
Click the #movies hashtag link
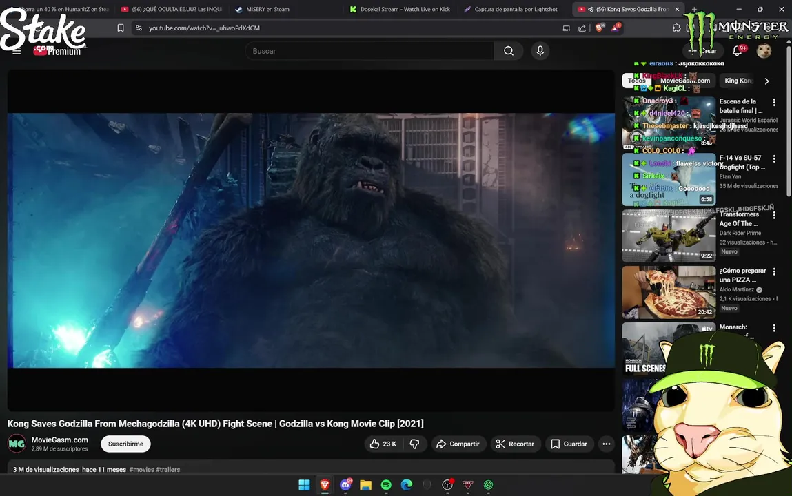pos(142,470)
